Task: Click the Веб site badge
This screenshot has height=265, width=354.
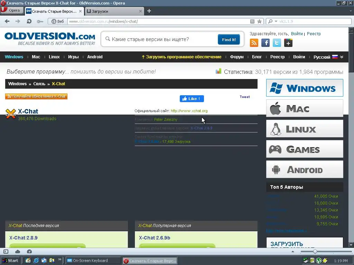Action: (x=58, y=21)
